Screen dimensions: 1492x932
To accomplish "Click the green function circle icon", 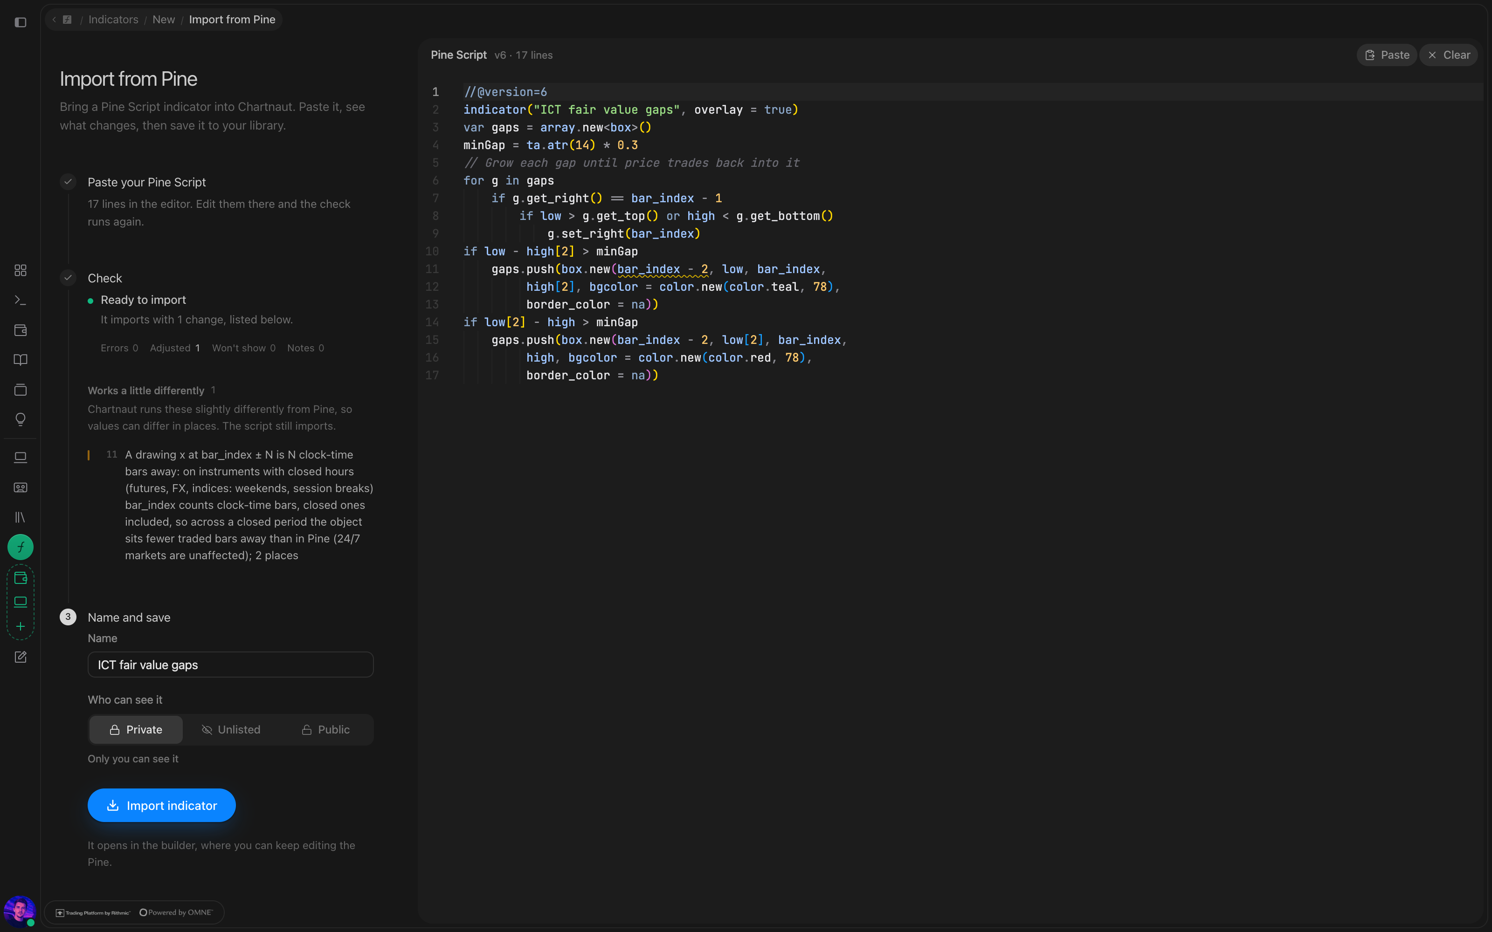I will coord(21,547).
